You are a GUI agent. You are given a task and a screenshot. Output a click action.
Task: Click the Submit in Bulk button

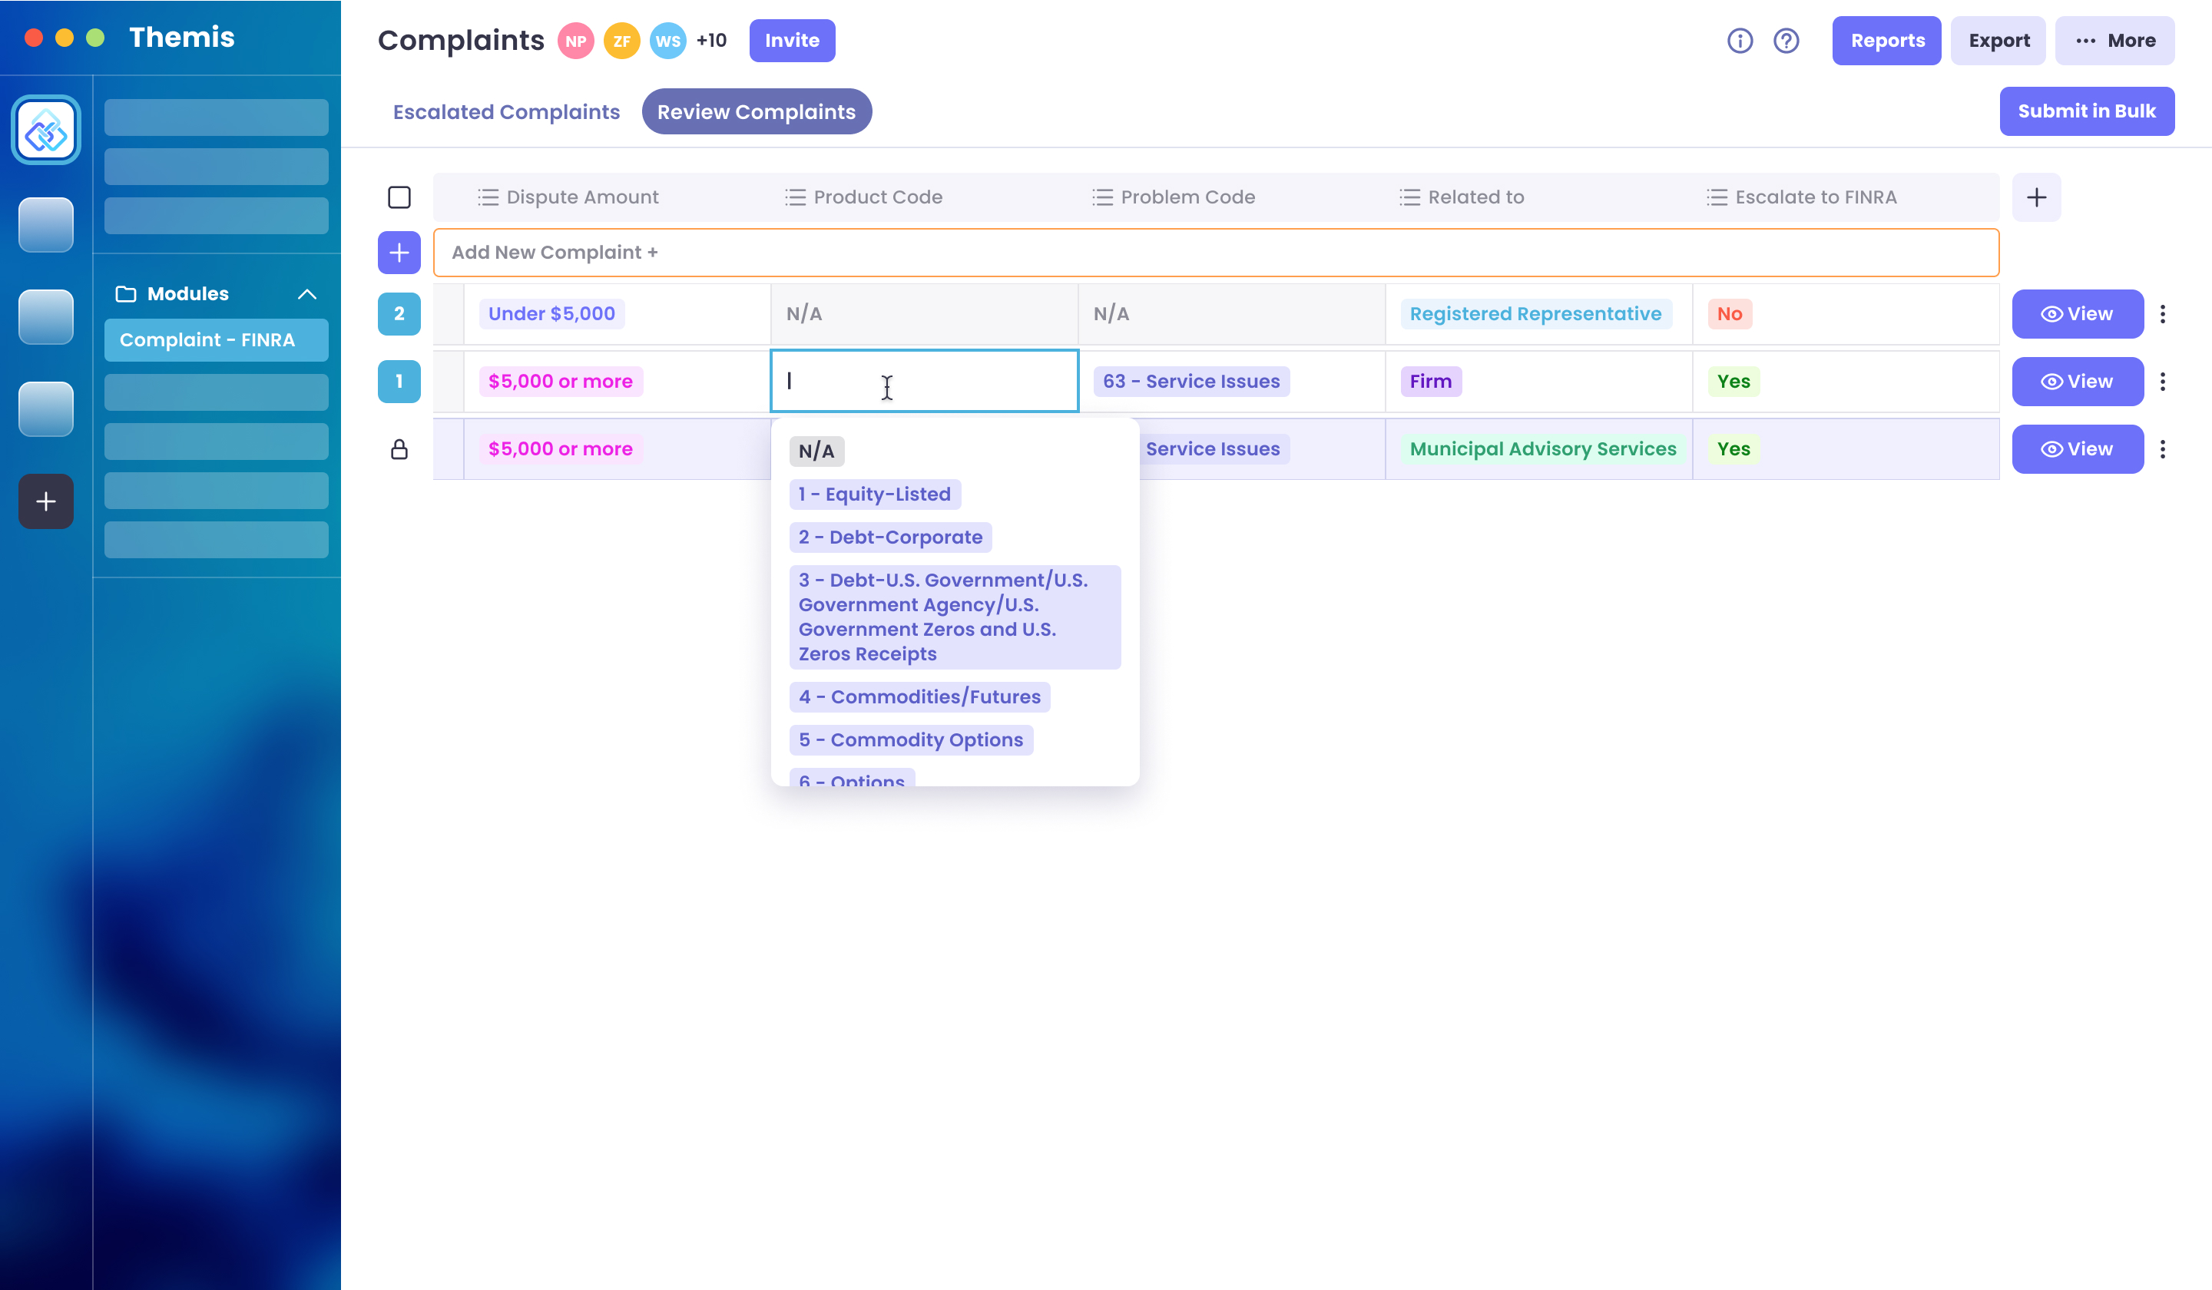pos(2085,111)
